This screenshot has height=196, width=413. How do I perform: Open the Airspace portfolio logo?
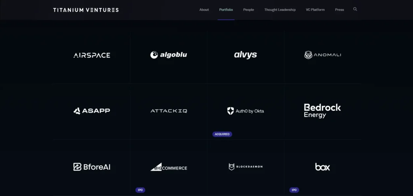click(x=92, y=55)
